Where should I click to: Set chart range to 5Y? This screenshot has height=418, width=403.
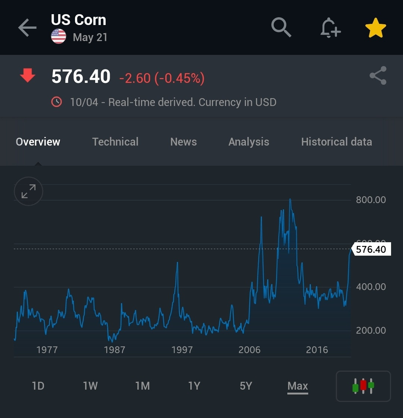pyautogui.click(x=246, y=386)
